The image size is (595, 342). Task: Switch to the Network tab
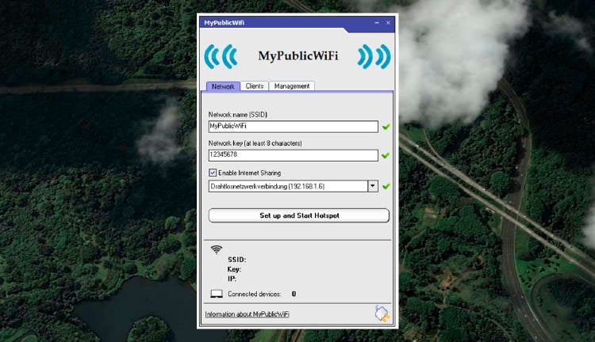223,86
